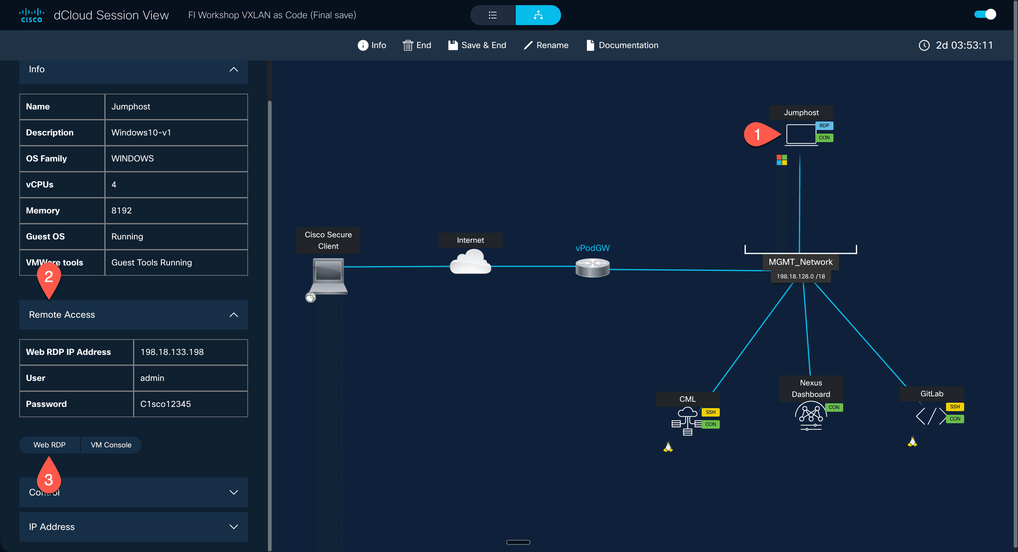Click the RDP badge on Jumphost
This screenshot has width=1018, height=552.
pos(824,126)
